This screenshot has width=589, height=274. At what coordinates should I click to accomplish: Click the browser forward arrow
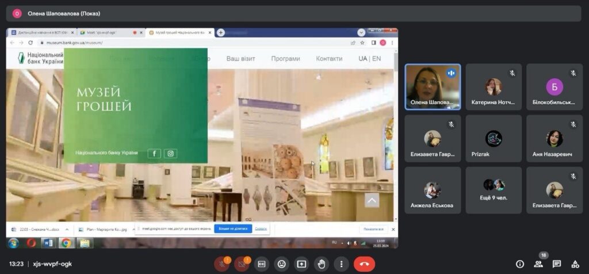click(x=21, y=43)
